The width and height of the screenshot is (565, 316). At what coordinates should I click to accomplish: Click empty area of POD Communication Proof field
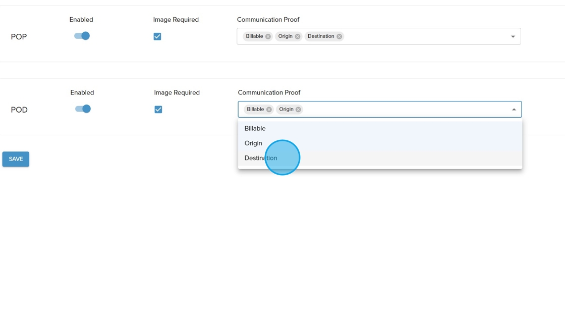coord(404,110)
